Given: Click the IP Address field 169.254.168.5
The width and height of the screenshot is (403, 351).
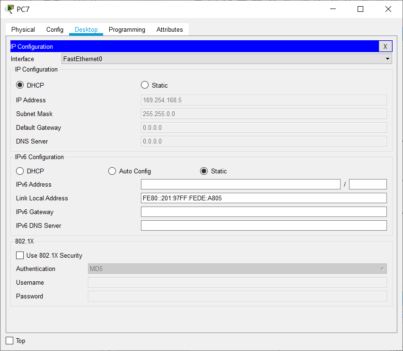Looking at the screenshot, I should click(263, 100).
